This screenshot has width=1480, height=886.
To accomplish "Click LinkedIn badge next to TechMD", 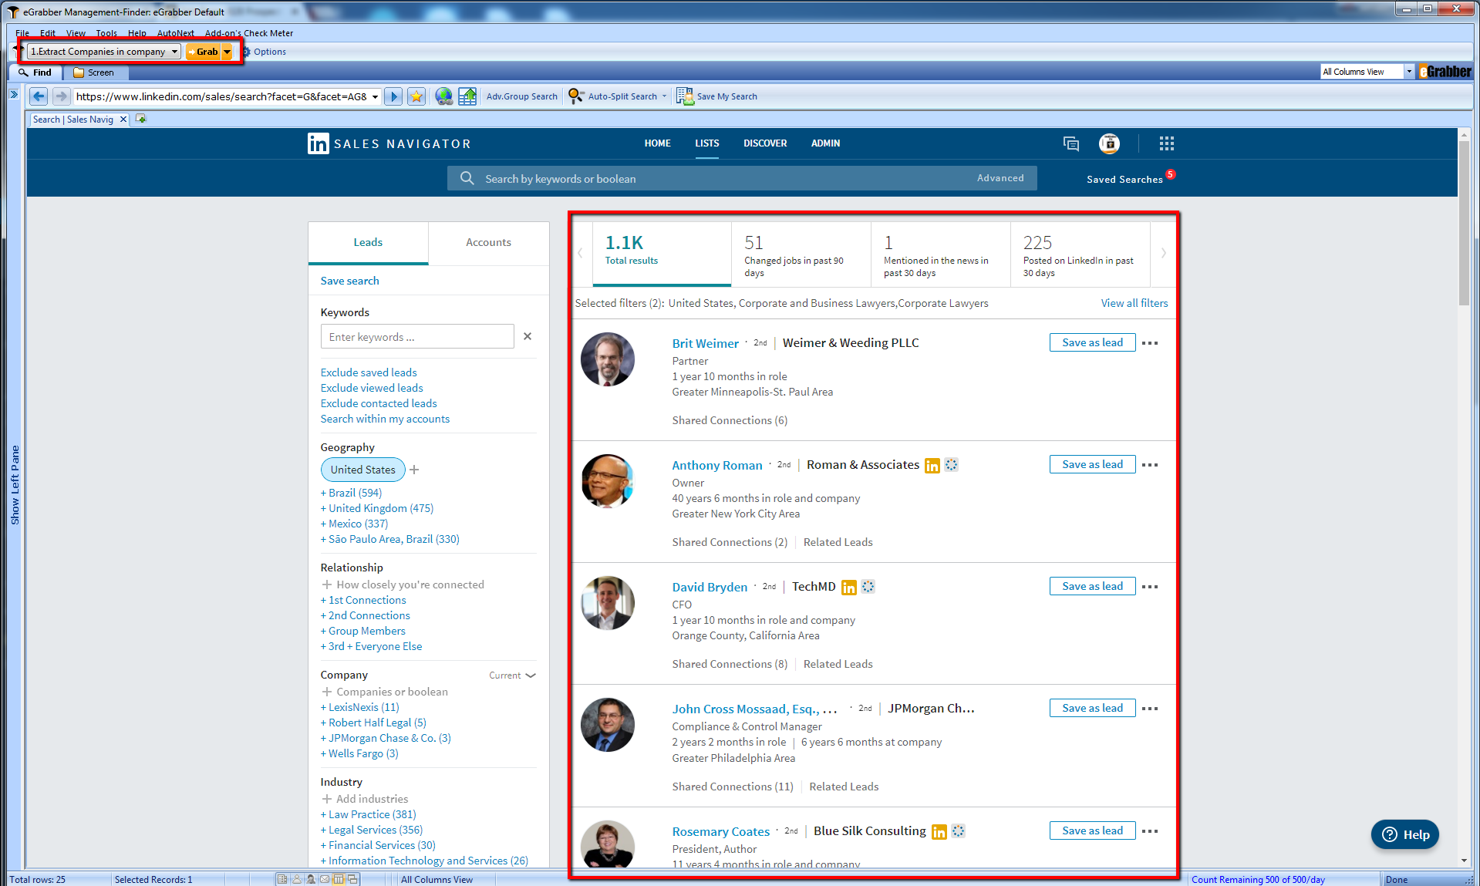I will pos(849,587).
